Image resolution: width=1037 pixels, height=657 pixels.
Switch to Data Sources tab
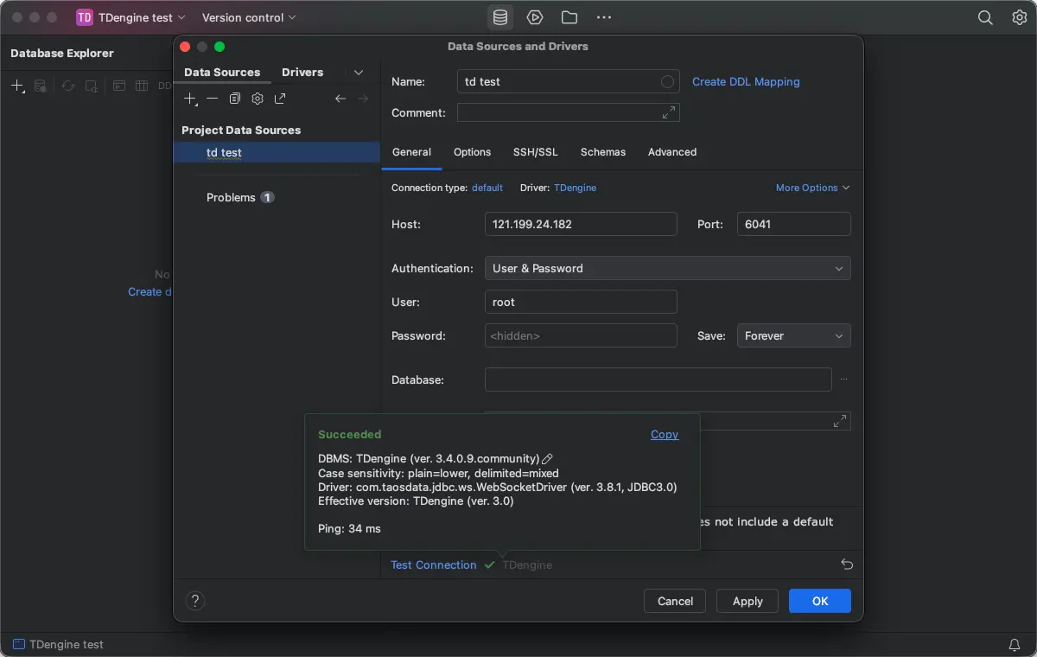222,73
